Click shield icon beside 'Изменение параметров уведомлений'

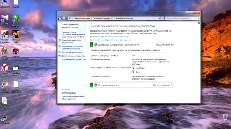pyautogui.click(x=60, y=40)
